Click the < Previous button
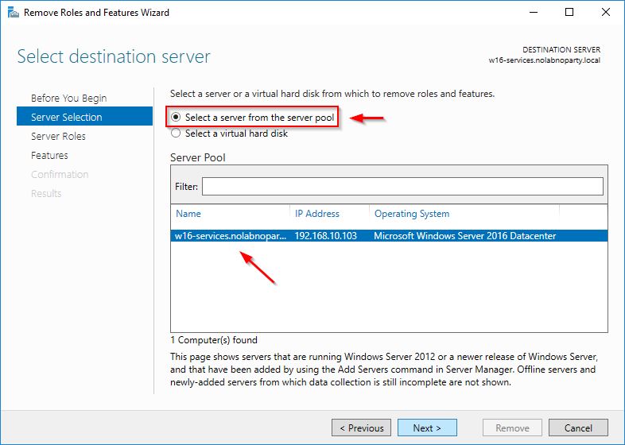Viewport: 625px width, 445px height. [x=361, y=428]
